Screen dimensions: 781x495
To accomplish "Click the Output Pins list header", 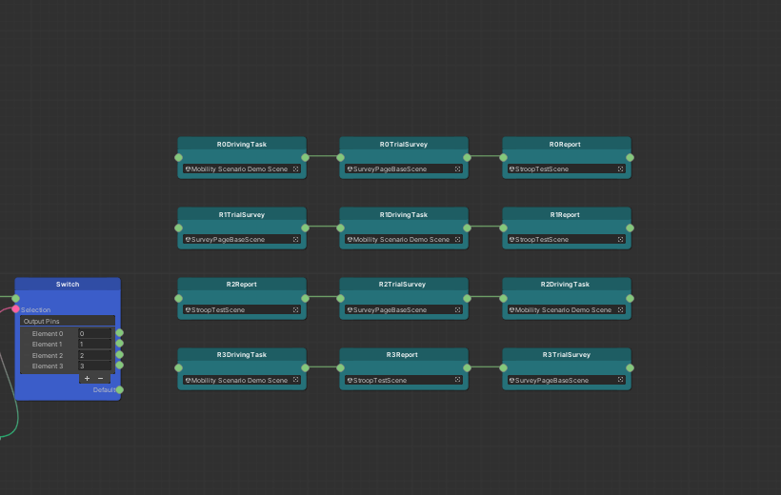I will tap(68, 321).
